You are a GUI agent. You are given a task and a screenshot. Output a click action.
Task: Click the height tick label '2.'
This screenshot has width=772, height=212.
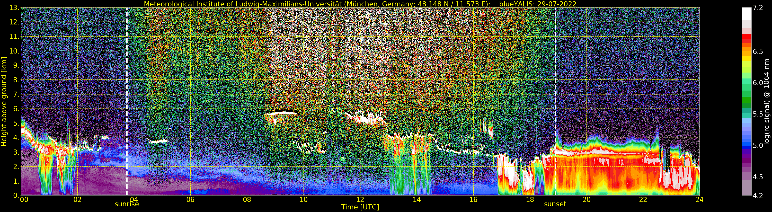tap(16, 167)
